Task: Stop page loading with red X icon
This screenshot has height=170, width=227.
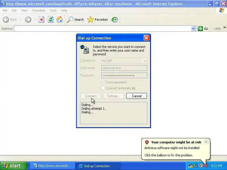Action: coord(41,20)
